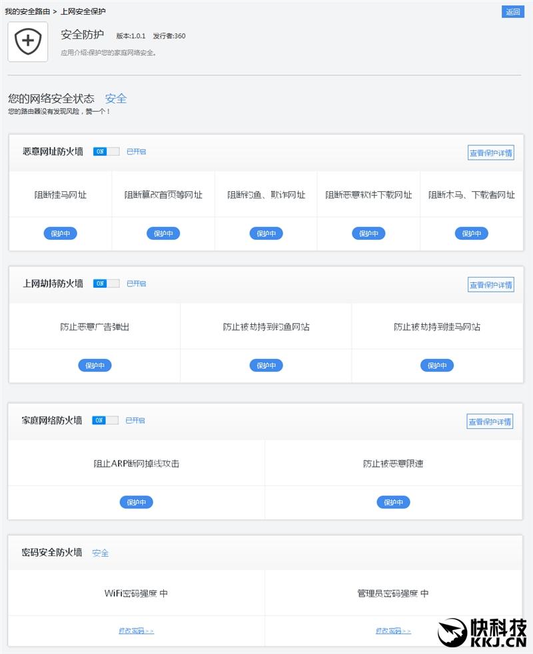Click 保护中 under 防止恶意广告弹出
The image size is (533, 654).
(x=95, y=365)
